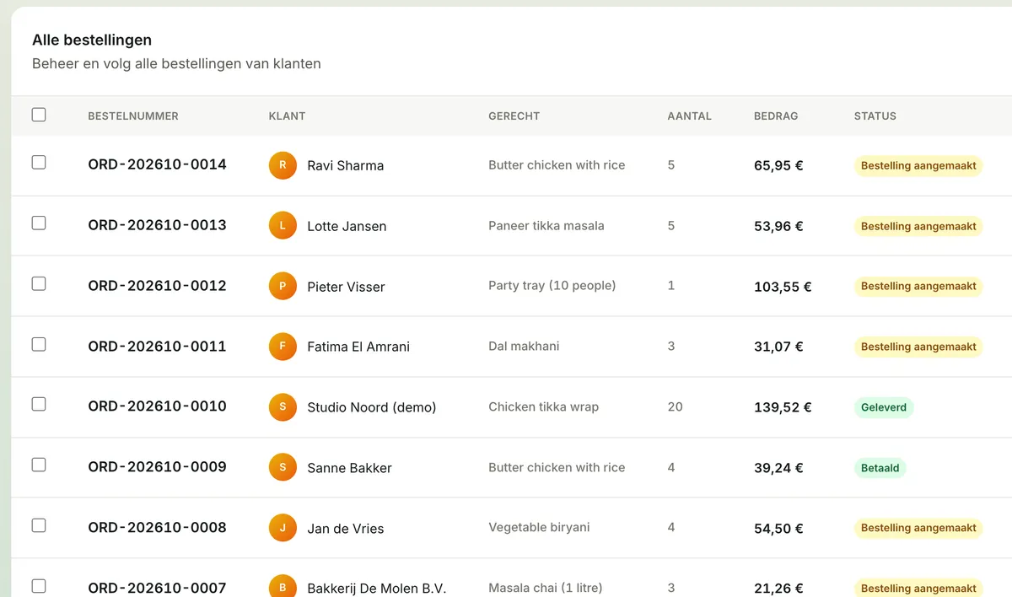Check the box beside ORD-202610-0009

pos(39,465)
